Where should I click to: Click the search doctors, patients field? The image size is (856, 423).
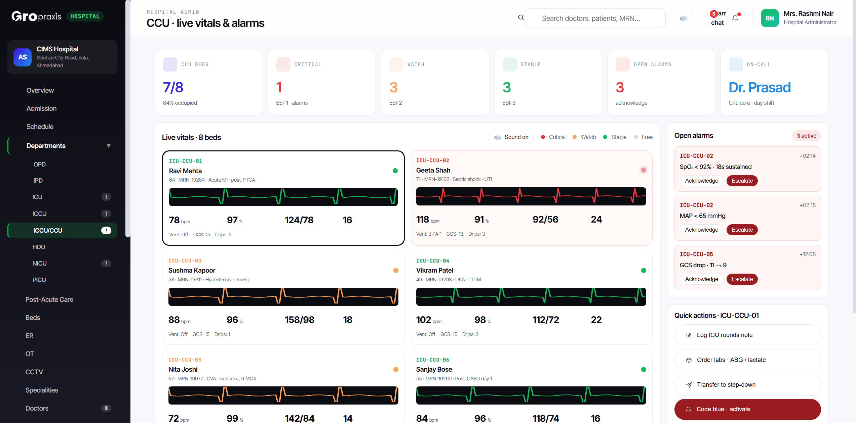click(x=595, y=18)
